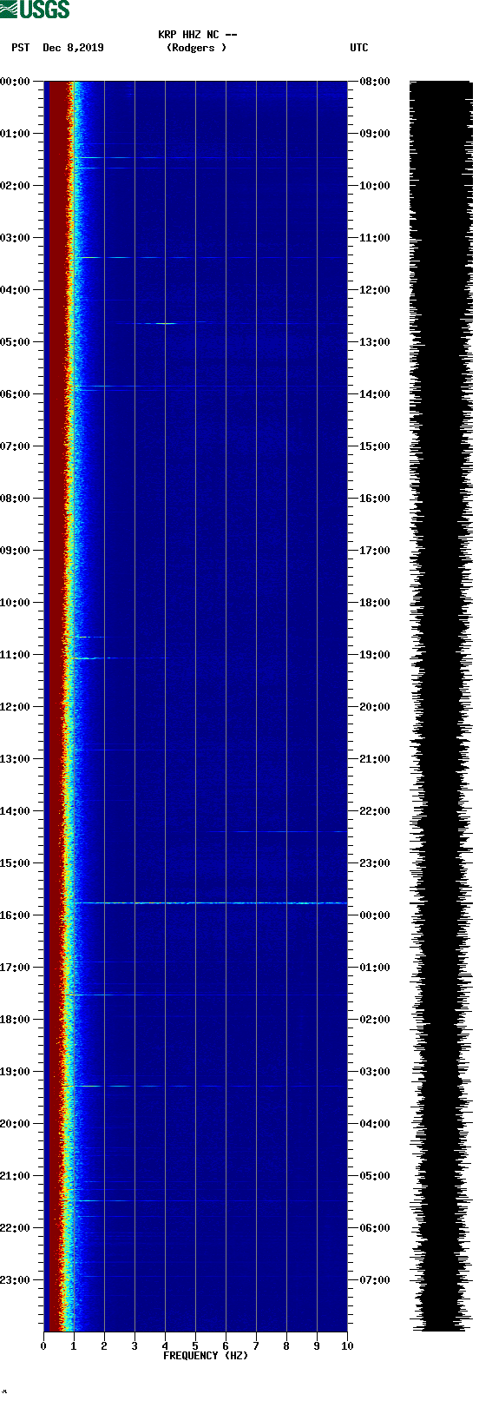This screenshot has width=479, height=1401.
Task: Click the 03:00 UTC time label
Action: click(375, 1072)
